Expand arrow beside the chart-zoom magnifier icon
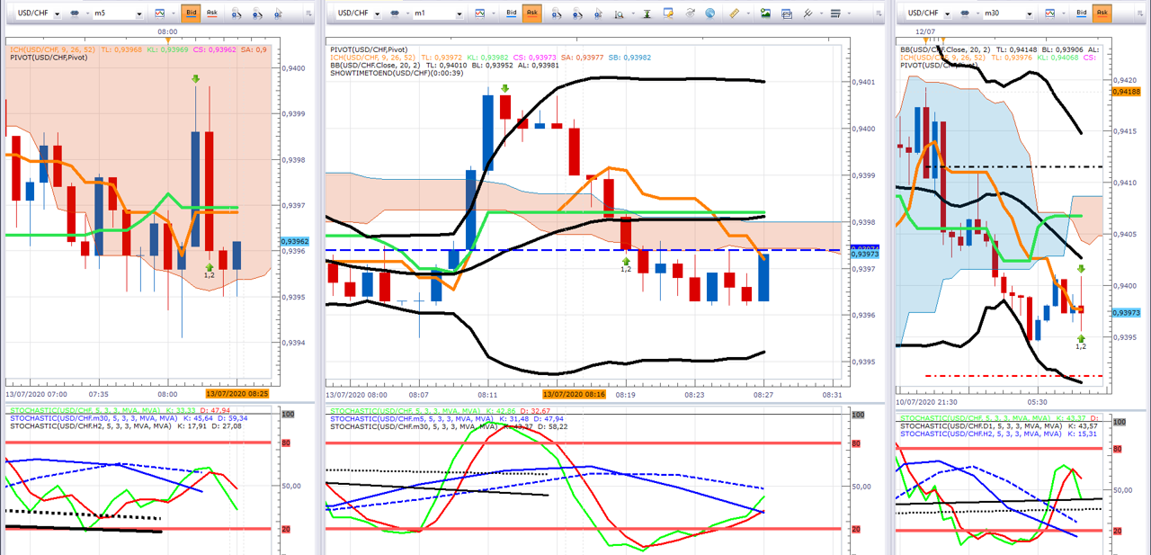 pyautogui.click(x=633, y=13)
